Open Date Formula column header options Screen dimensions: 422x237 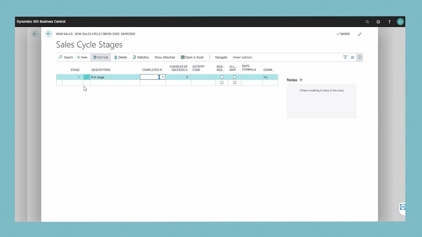click(x=249, y=68)
